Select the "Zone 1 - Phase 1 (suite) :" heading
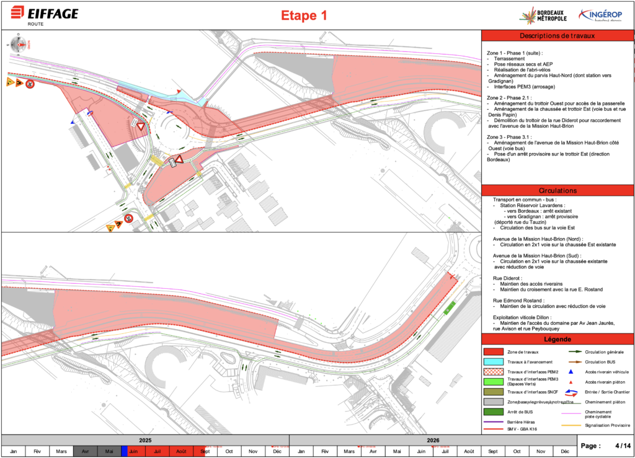The height and width of the screenshot is (458, 635). click(x=514, y=53)
